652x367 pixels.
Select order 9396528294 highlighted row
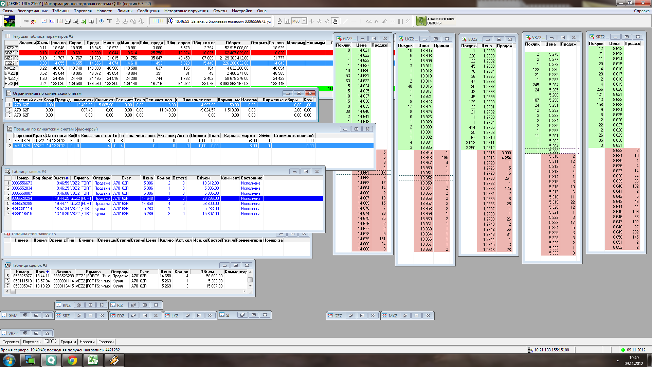pyautogui.click(x=22, y=198)
